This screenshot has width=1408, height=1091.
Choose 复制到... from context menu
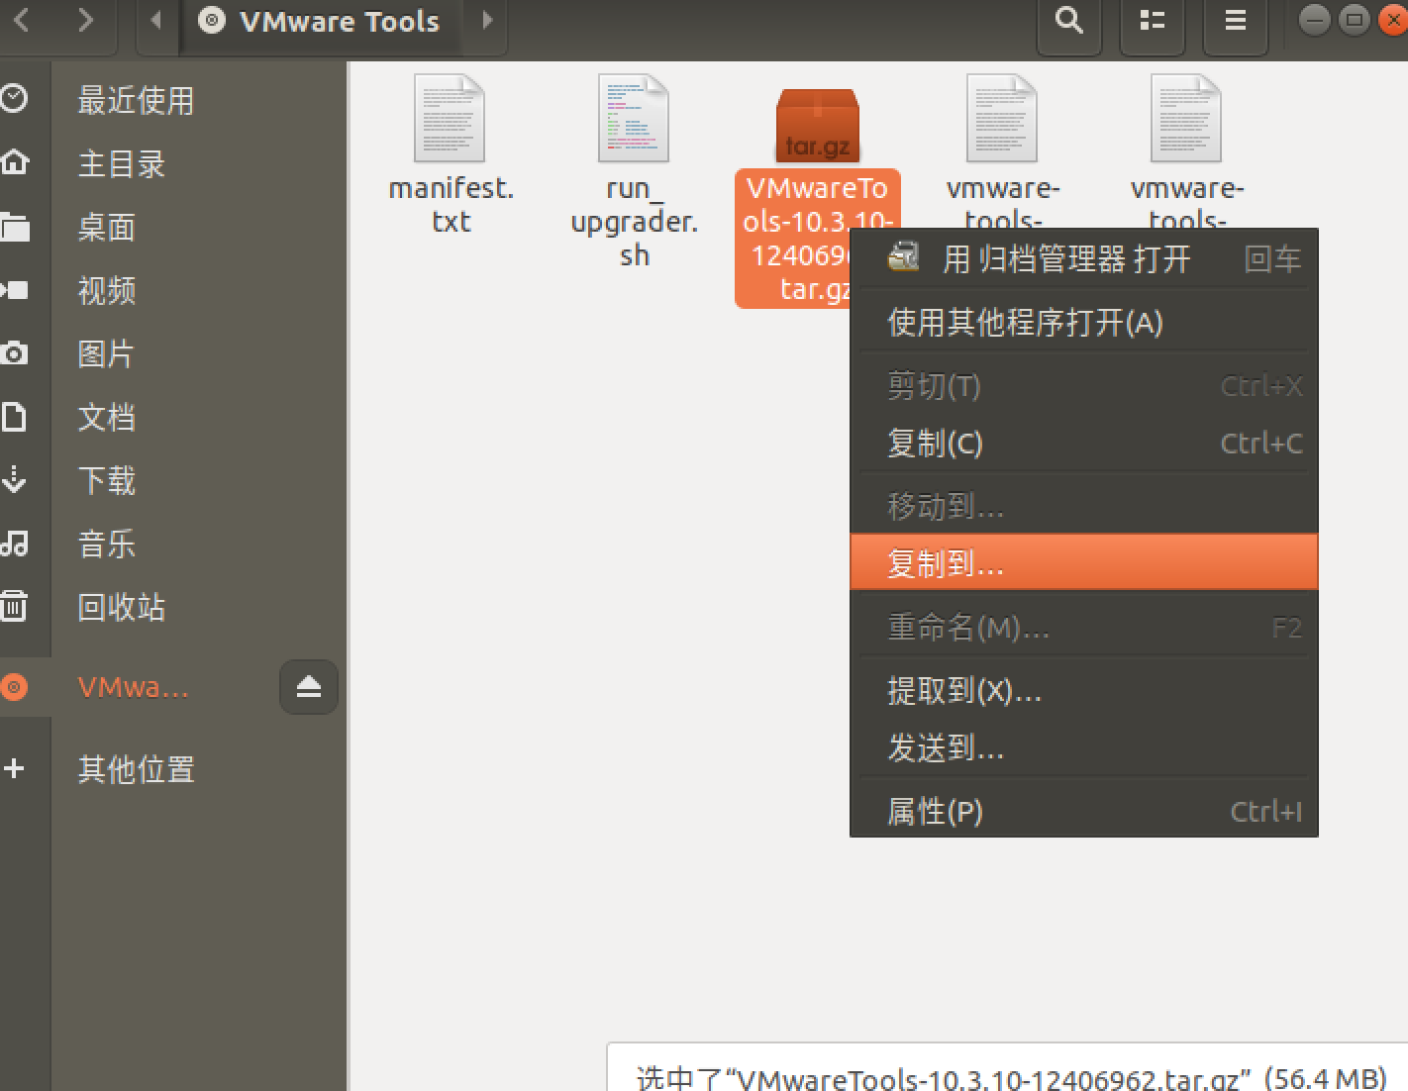click(x=1084, y=562)
